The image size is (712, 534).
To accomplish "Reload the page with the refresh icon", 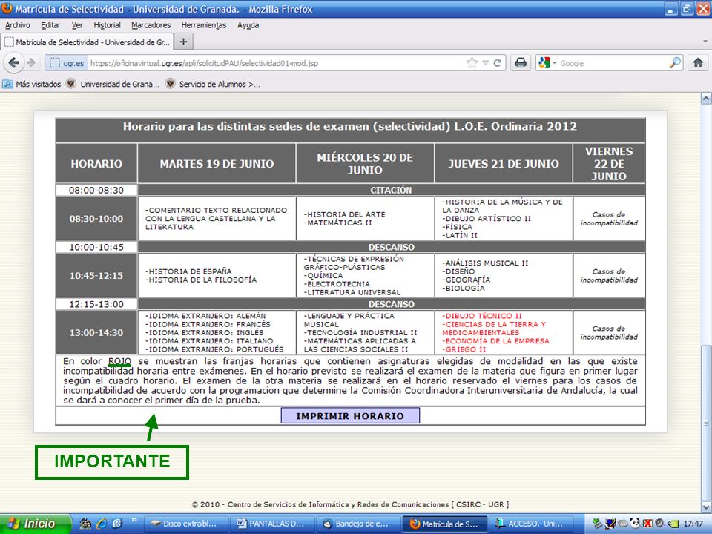I will click(497, 63).
